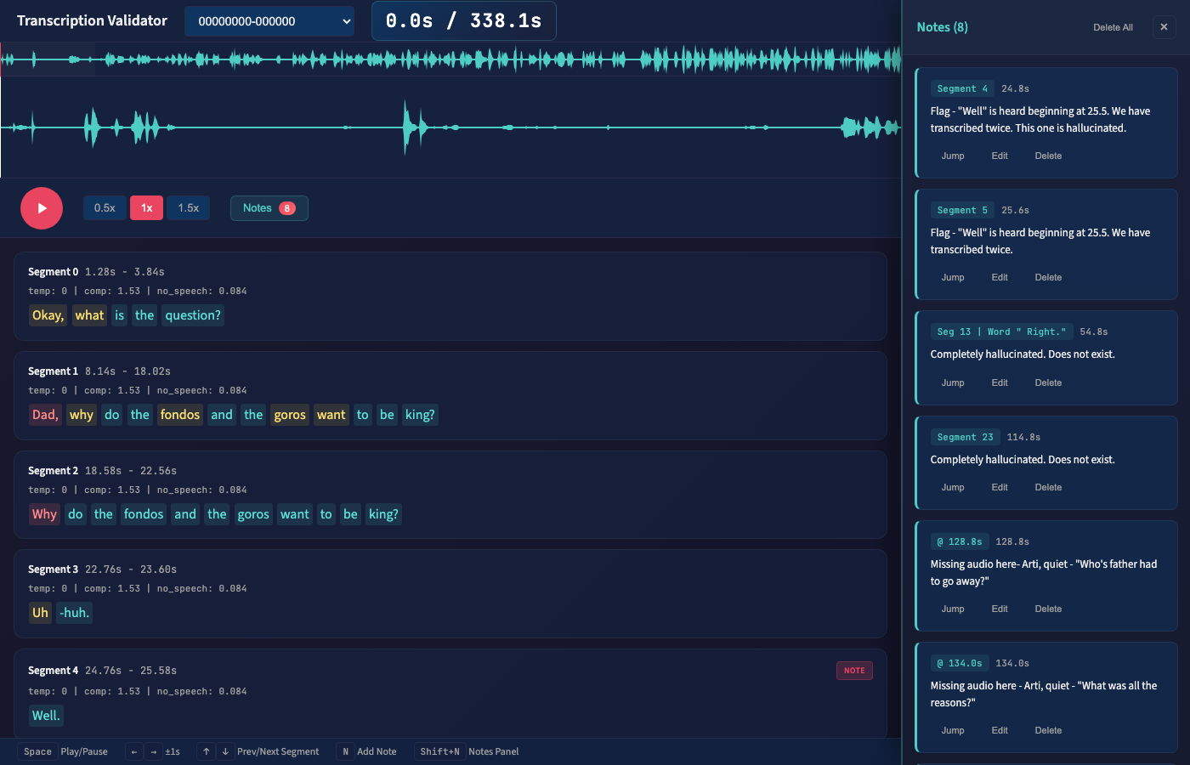Click the Seg 13 | Word " Right." badge

[x=1001, y=331]
